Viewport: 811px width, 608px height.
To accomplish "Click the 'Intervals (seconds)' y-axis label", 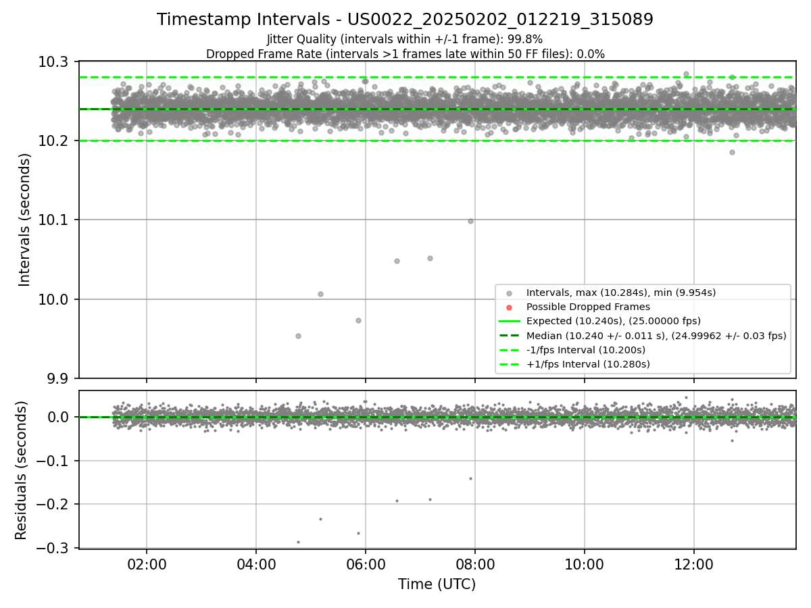I will 25,220.
